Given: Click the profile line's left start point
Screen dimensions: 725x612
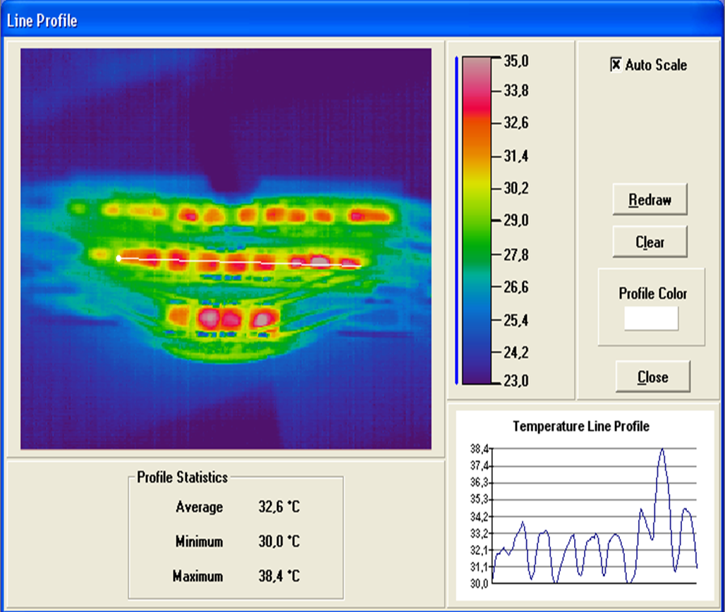Looking at the screenshot, I should pyautogui.click(x=118, y=259).
